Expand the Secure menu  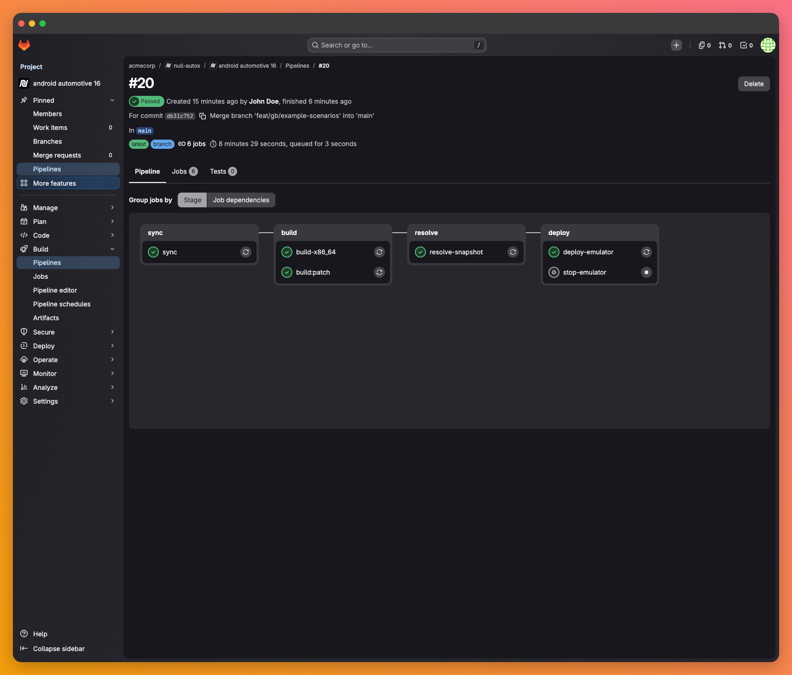point(67,332)
